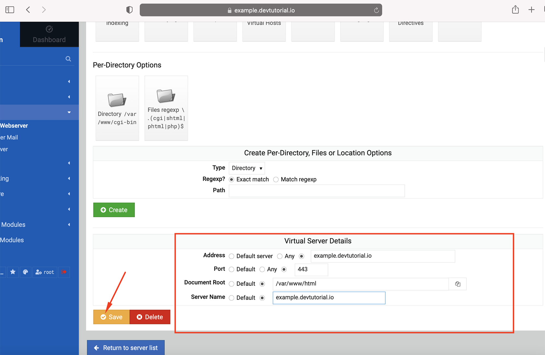Image resolution: width=545 pixels, height=355 pixels.
Task: Collapse the expanded Webserver sidebar section
Action: click(69, 112)
